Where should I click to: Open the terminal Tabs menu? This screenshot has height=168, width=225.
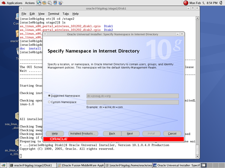66,14
